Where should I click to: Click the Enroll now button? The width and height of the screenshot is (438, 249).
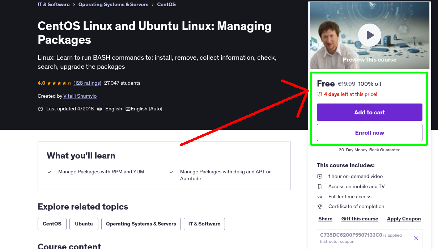click(x=370, y=132)
